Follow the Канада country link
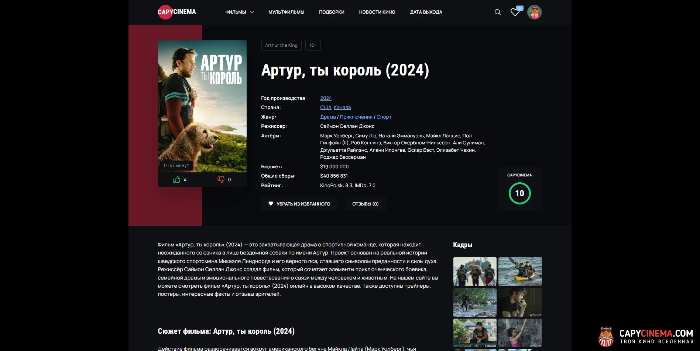This screenshot has height=351, width=700. [342, 107]
